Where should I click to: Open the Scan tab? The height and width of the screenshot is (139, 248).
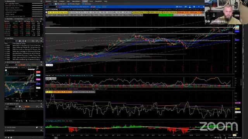(68, 1)
